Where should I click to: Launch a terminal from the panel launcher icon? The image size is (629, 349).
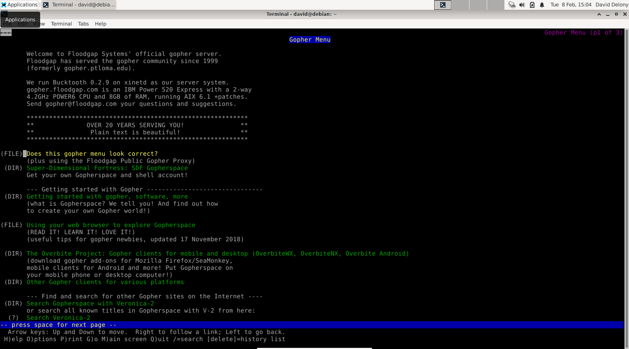(442, 5)
